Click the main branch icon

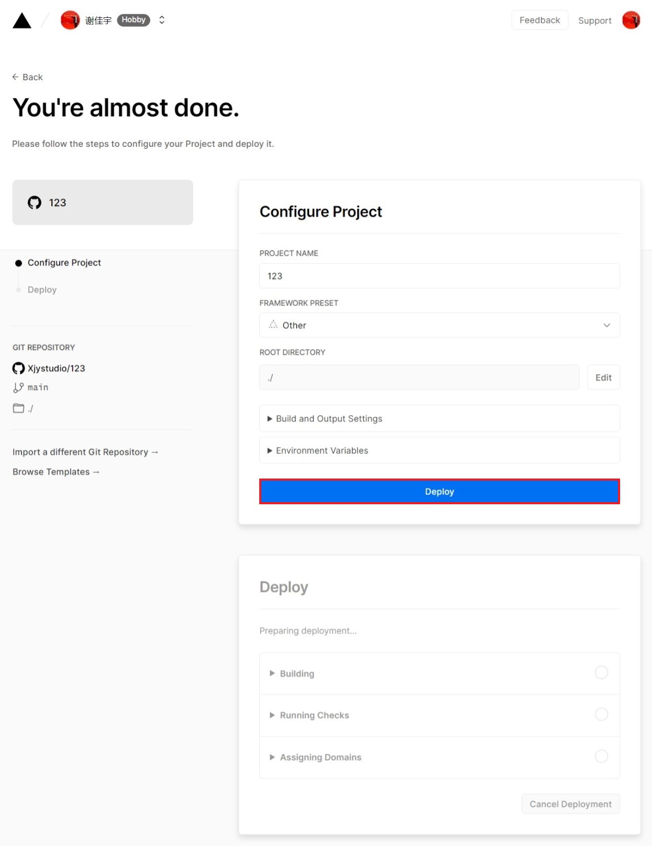pyautogui.click(x=18, y=388)
